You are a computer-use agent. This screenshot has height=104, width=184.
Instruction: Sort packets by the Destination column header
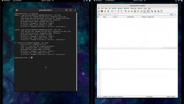pyautogui.click(x=131, y=17)
